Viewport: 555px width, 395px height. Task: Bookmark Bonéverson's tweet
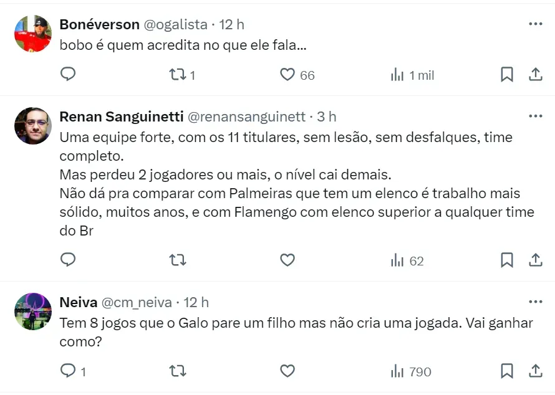pos(507,75)
